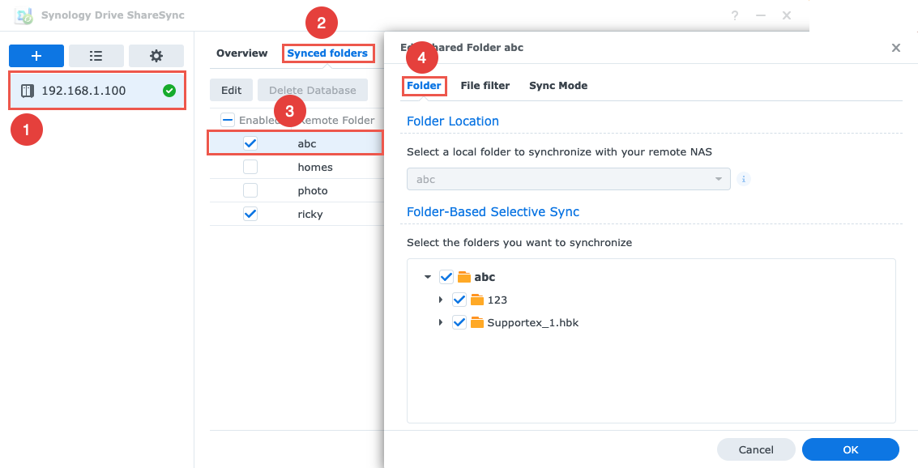The image size is (918, 468).
Task: Select the homes folder row name
Action: (315, 167)
